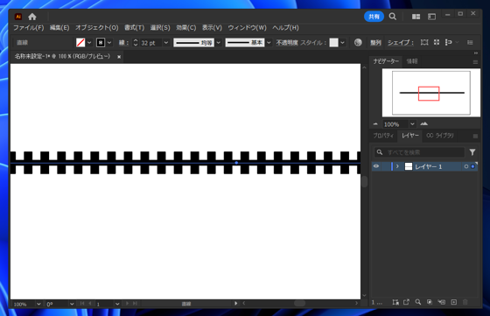Click the Navigator zoom out icon
Viewport: 490px width, 316px height.
click(x=375, y=124)
